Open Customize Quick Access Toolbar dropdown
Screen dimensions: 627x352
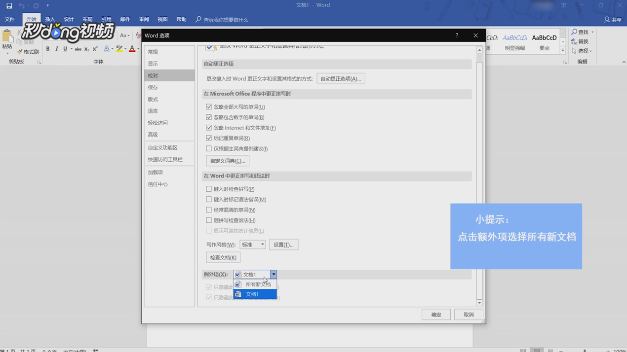[48, 5]
